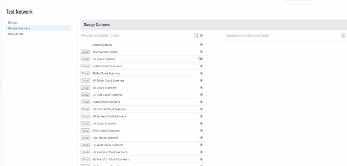Click the available scanners count badge 19
This screenshot has height=166, width=347.
pos(197,35)
